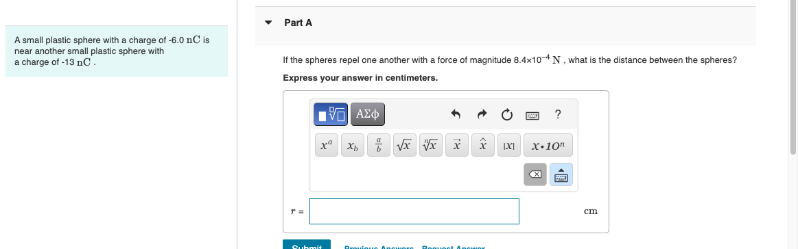Select the math templates palette button
Image resolution: width=798 pixels, height=249 pixels.
pyautogui.click(x=331, y=114)
